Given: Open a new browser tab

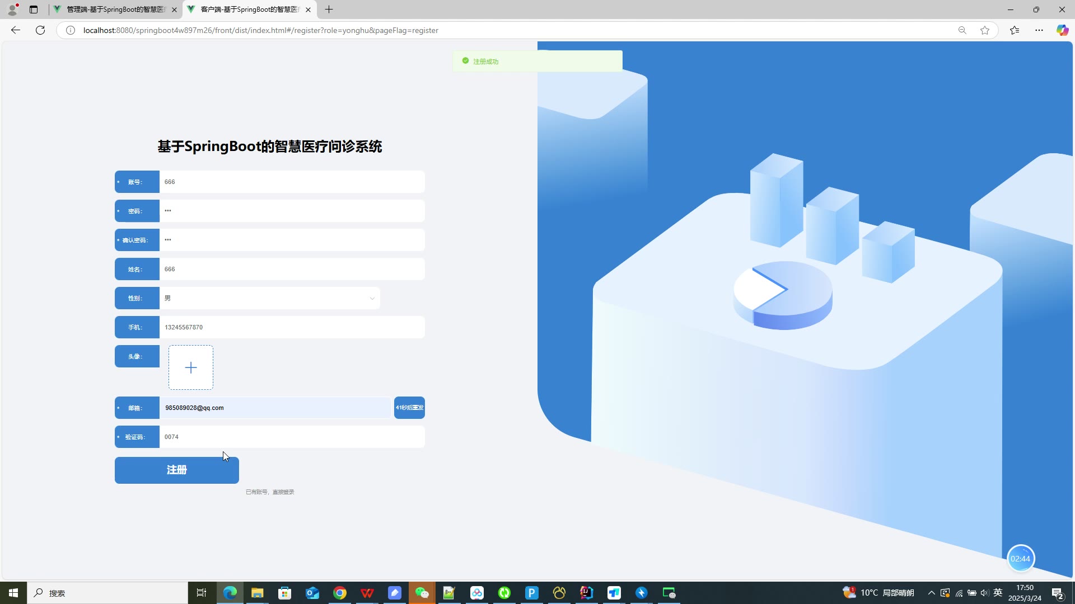Looking at the screenshot, I should [x=329, y=10].
